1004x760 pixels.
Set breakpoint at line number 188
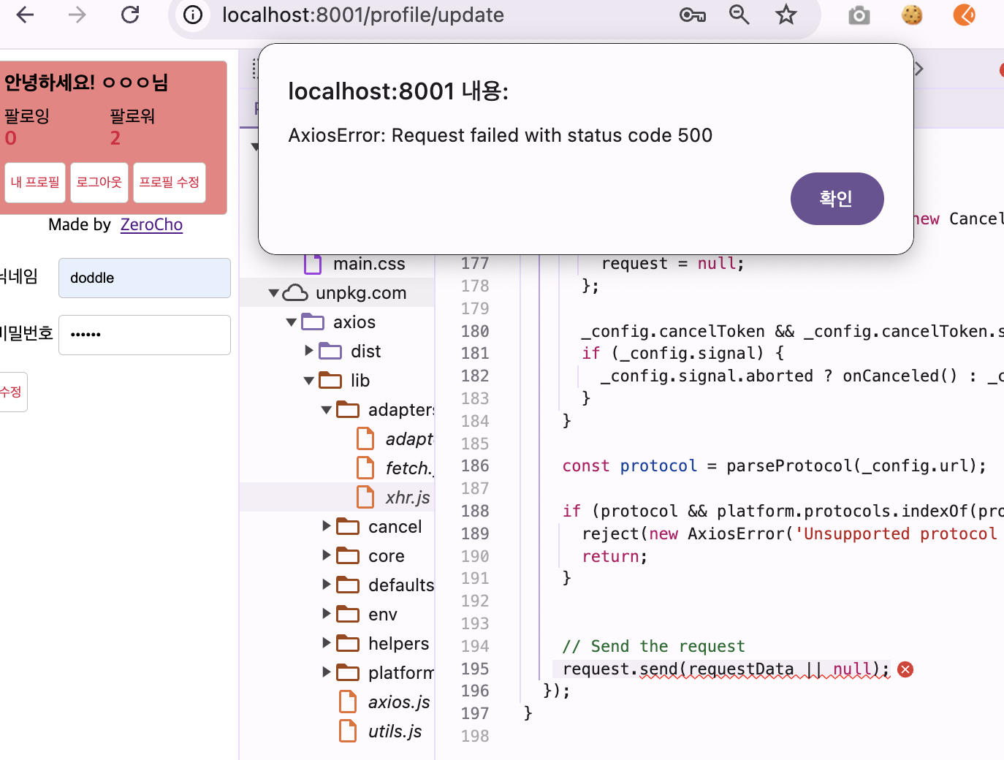coord(475,511)
